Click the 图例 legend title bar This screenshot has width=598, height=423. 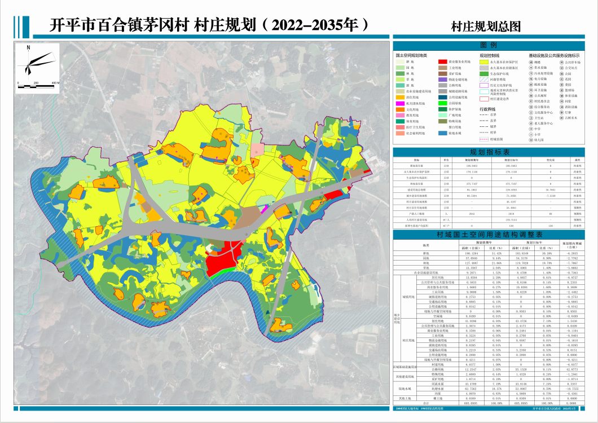pyautogui.click(x=488, y=45)
